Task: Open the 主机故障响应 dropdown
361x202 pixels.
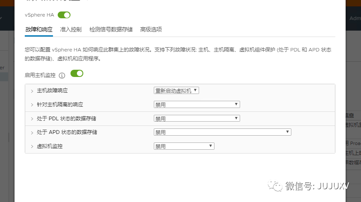Action: (176, 91)
